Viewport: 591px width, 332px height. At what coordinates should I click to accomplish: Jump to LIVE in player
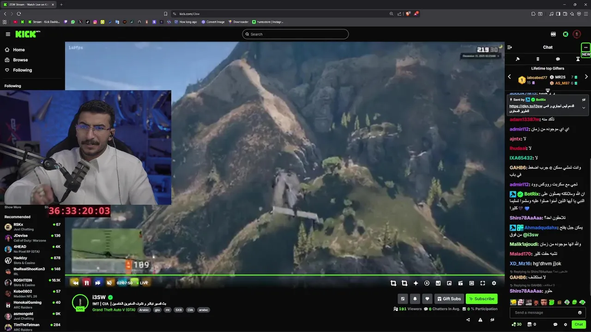coord(143,283)
